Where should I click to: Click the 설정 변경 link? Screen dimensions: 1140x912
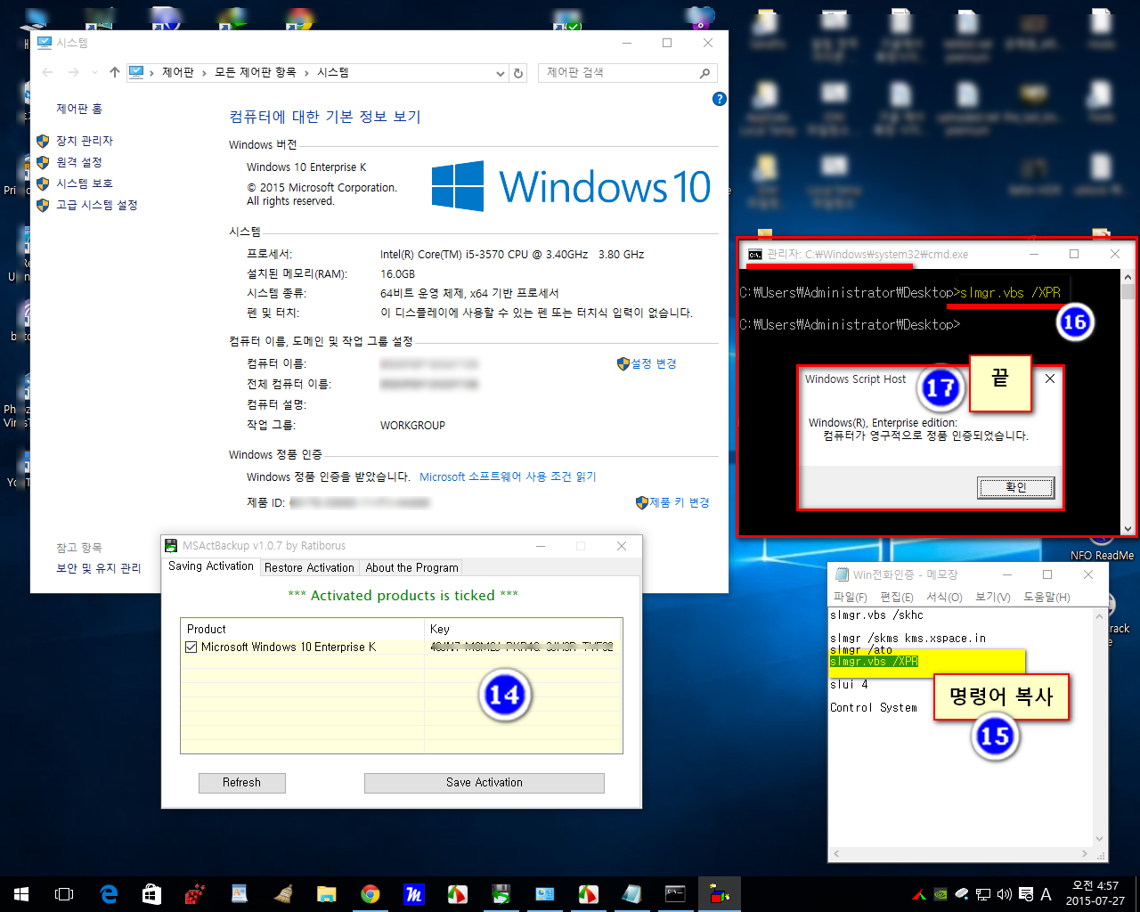[654, 363]
